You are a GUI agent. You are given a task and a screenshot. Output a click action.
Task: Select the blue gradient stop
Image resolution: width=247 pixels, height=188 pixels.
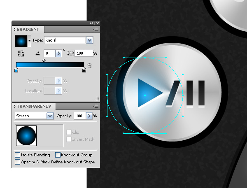(16, 70)
